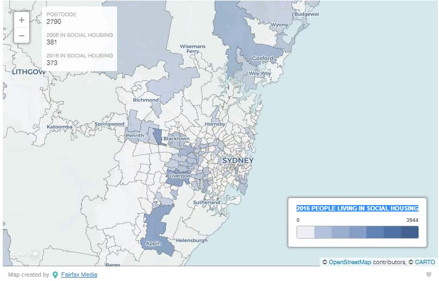Click the Penrith label on the map
This screenshot has width=439, height=281.
pos(134,135)
